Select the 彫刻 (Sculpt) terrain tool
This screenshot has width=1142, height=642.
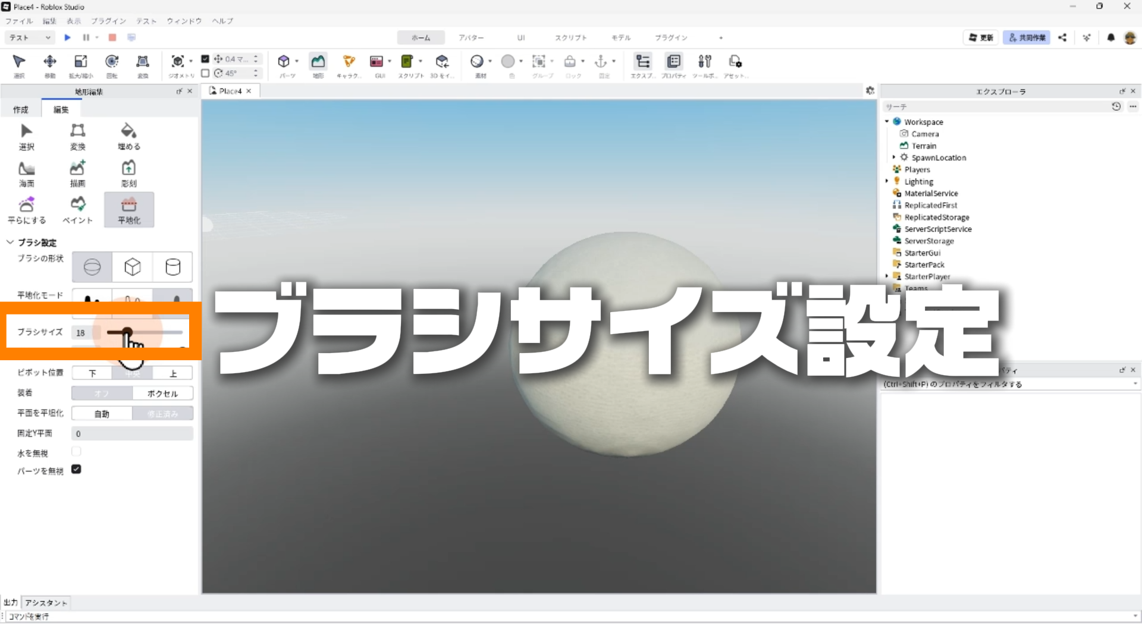pyautogui.click(x=128, y=174)
